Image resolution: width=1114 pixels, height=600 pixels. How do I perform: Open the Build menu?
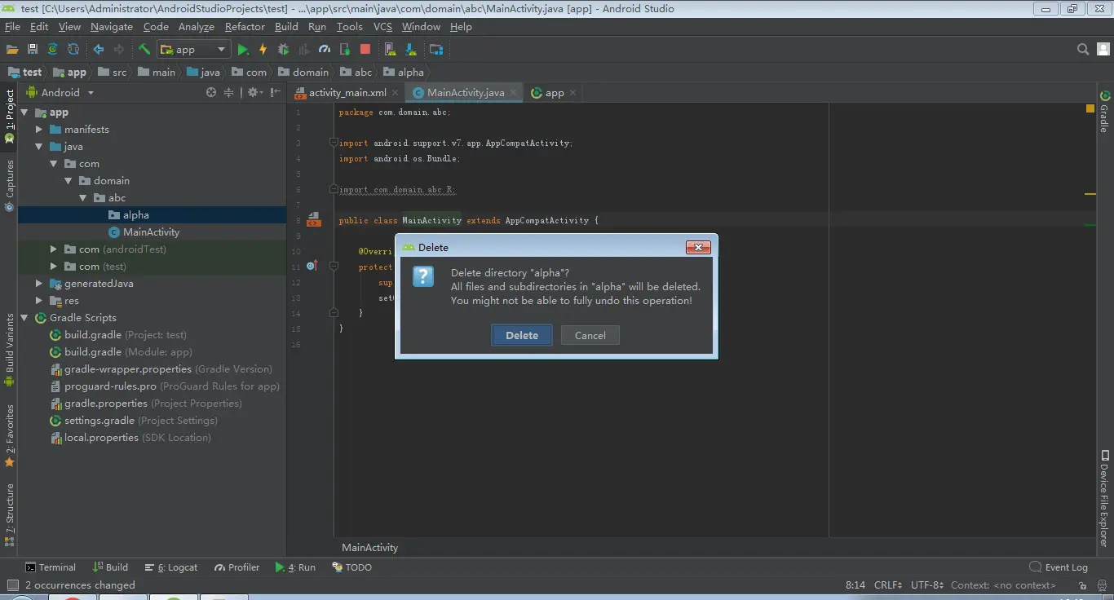[286, 27]
